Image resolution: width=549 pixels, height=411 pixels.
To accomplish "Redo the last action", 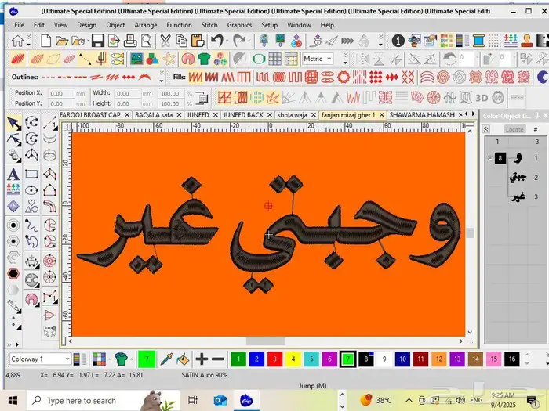I will click(x=239, y=41).
